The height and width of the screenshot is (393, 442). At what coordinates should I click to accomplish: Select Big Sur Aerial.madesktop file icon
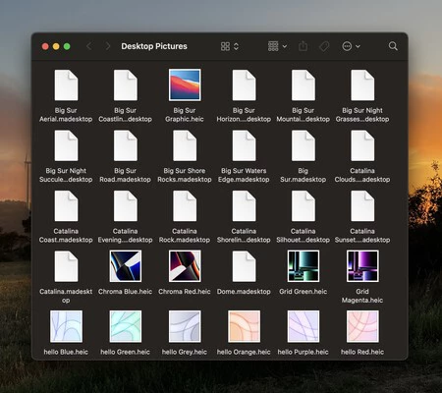pos(66,85)
